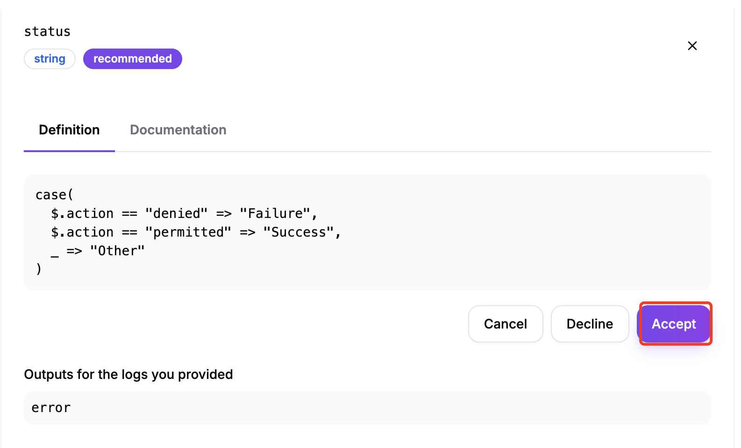The width and height of the screenshot is (741, 448).
Task: Click first $.action expression in code
Action: coord(82,213)
